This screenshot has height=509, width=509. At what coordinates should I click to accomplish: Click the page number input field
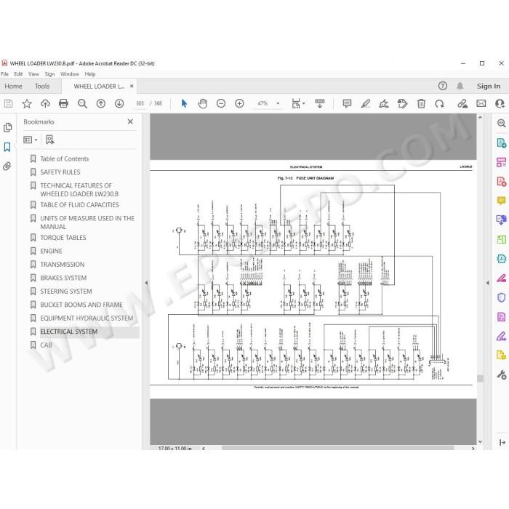(x=140, y=103)
